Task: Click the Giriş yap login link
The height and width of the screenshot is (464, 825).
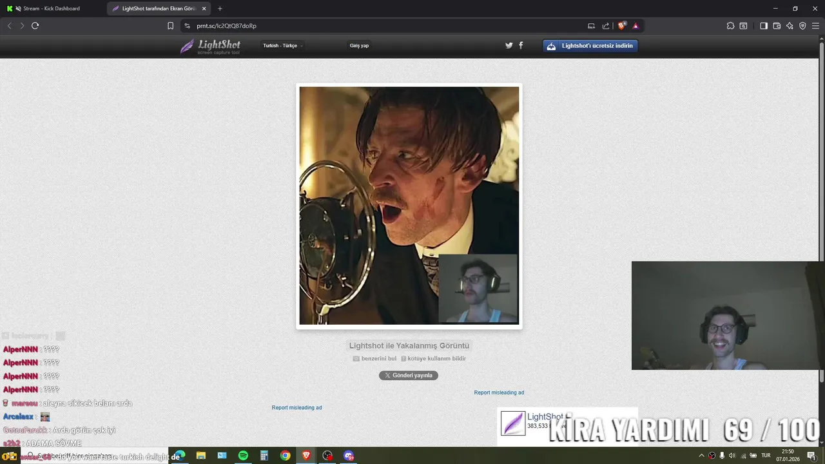Action: [x=359, y=46]
